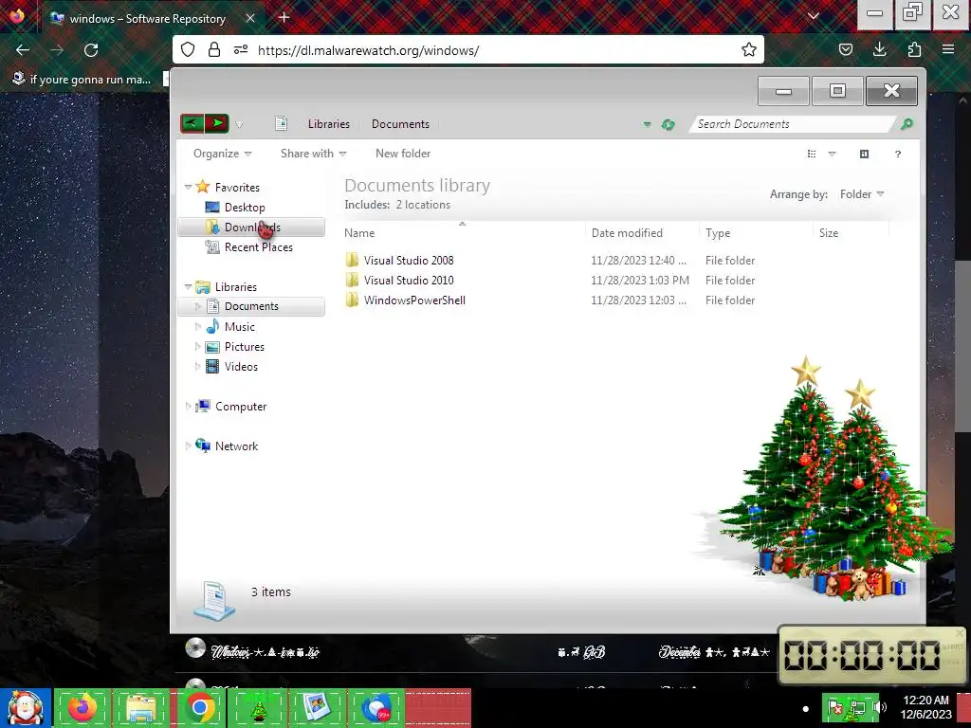Click New folder in the toolbar
The image size is (971, 728).
(x=402, y=154)
